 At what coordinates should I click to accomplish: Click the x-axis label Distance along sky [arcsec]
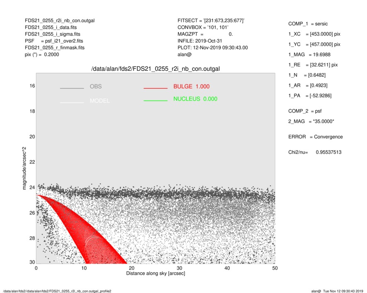click(156, 274)
